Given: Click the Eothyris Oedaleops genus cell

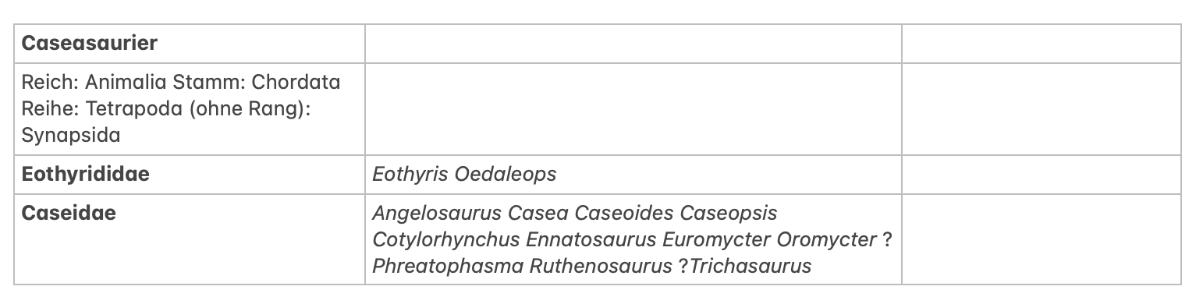Looking at the screenshot, I should pos(633,174).
